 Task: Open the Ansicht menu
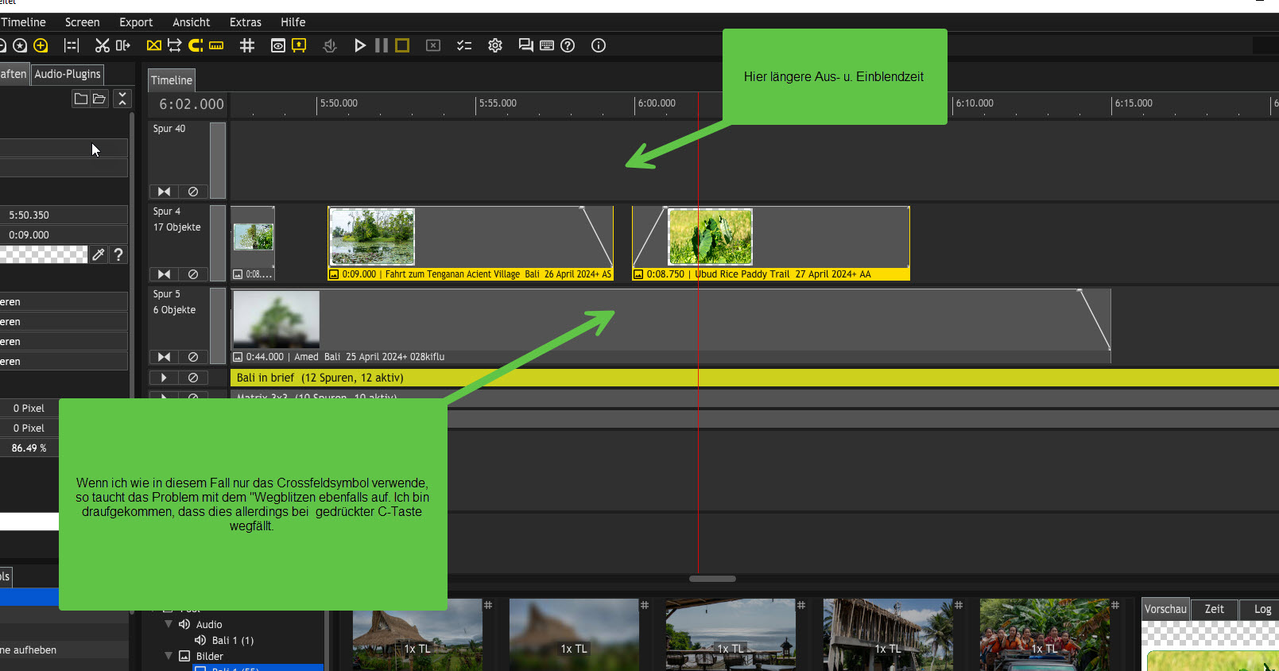tap(192, 22)
